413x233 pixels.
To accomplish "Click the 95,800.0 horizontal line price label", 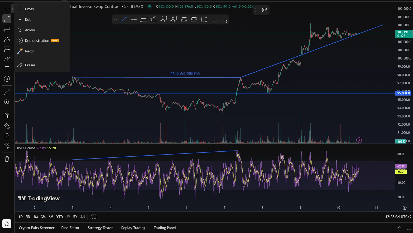I will (404, 93).
